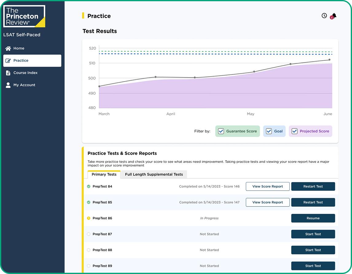The height and width of the screenshot is (274, 352).
Task: Resume PrepTest 86
Action: tap(313, 218)
